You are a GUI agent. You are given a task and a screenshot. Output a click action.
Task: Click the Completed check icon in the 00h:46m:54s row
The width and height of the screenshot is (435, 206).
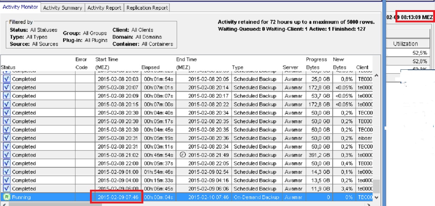7,155
